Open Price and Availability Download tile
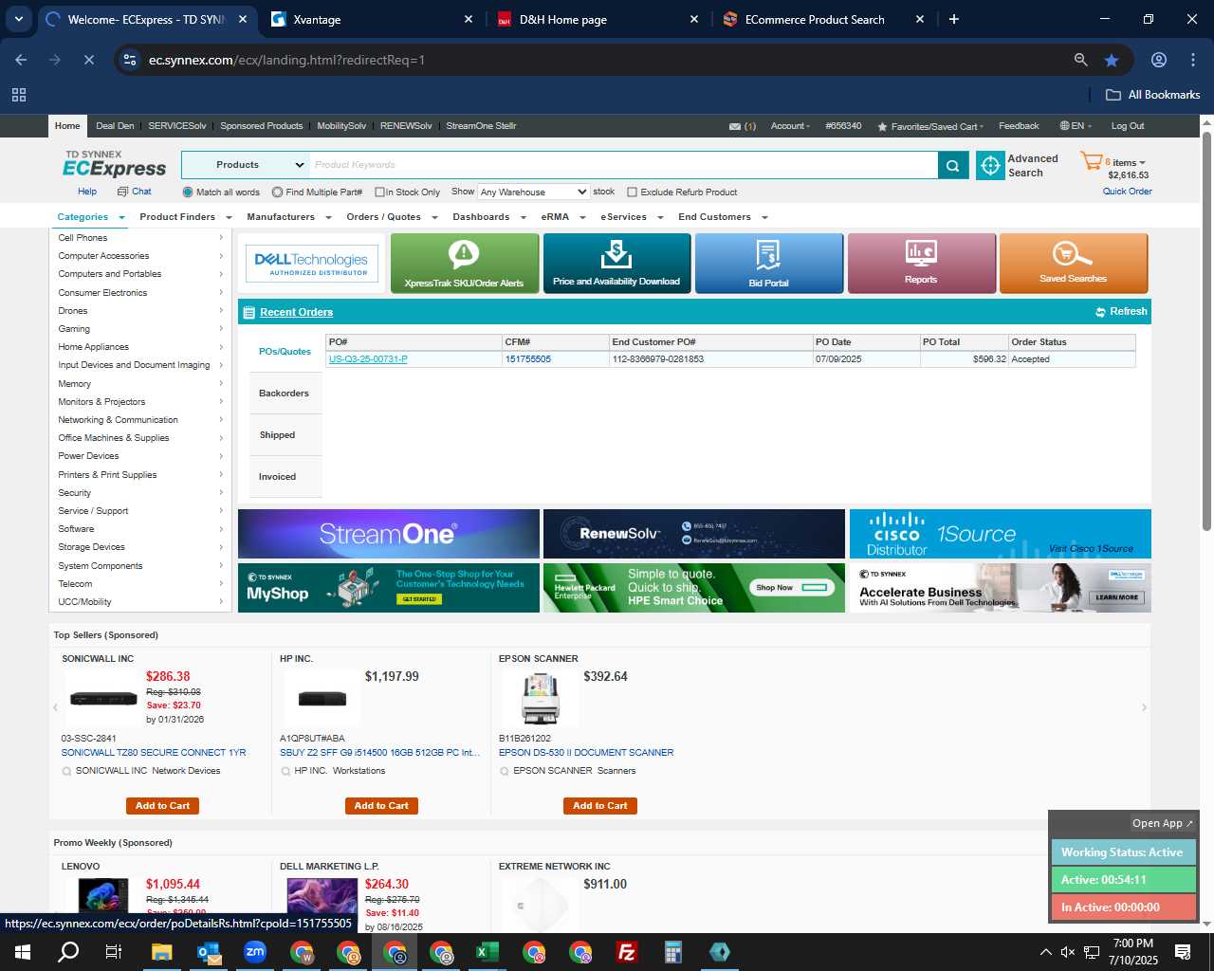1214x971 pixels. pos(616,263)
